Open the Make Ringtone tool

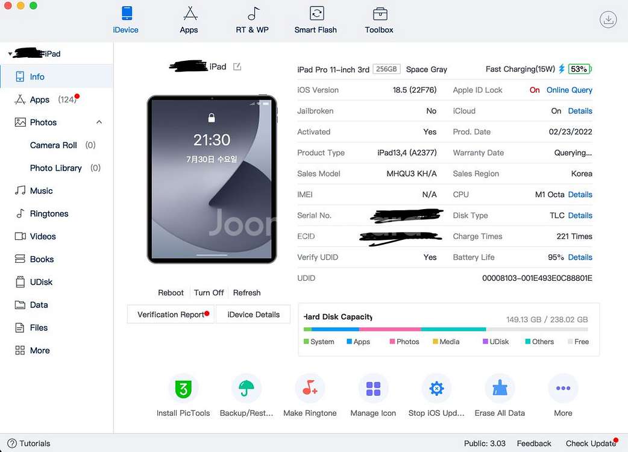point(310,395)
